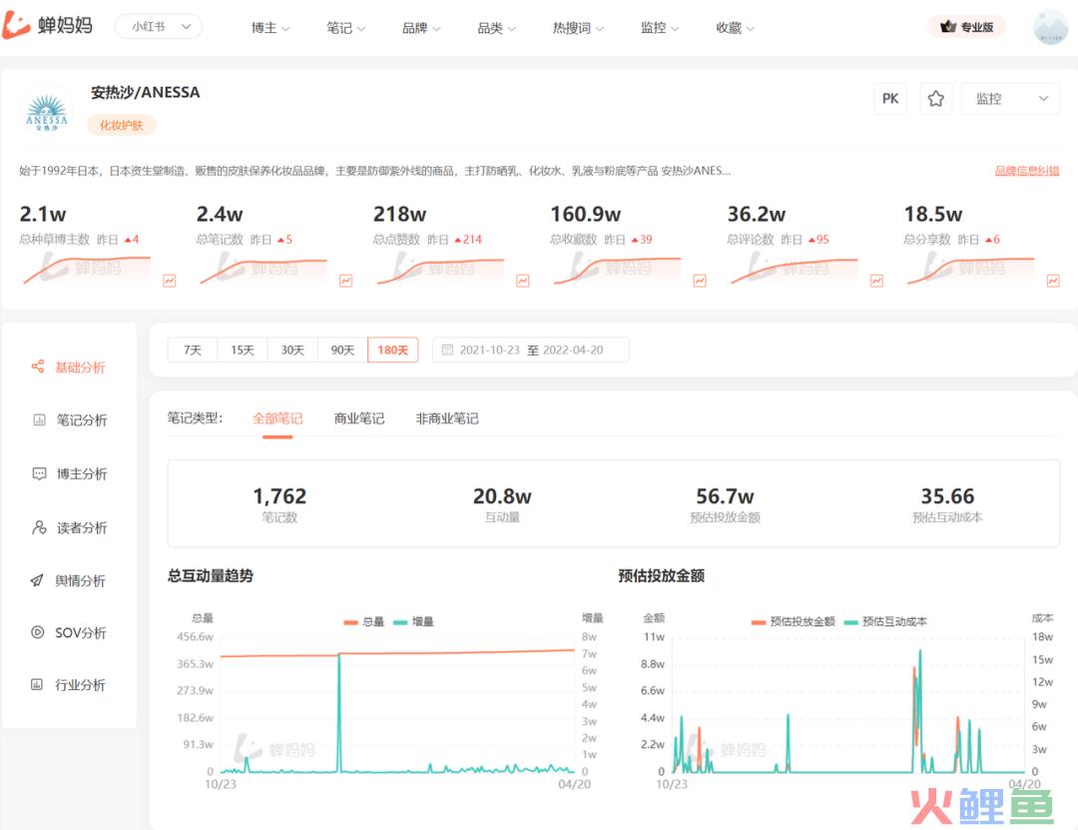
Task: Expand the 监控 navigation menu in header
Action: [660, 28]
